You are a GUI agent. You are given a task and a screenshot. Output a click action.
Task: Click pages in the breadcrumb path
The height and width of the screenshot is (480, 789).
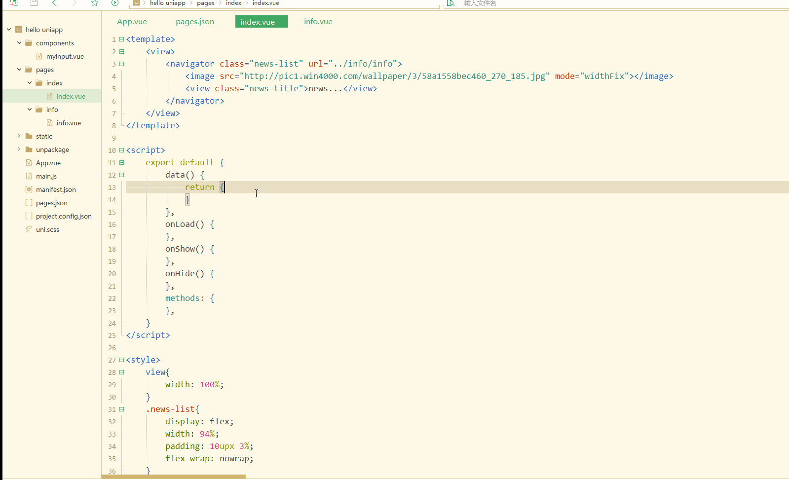[206, 3]
